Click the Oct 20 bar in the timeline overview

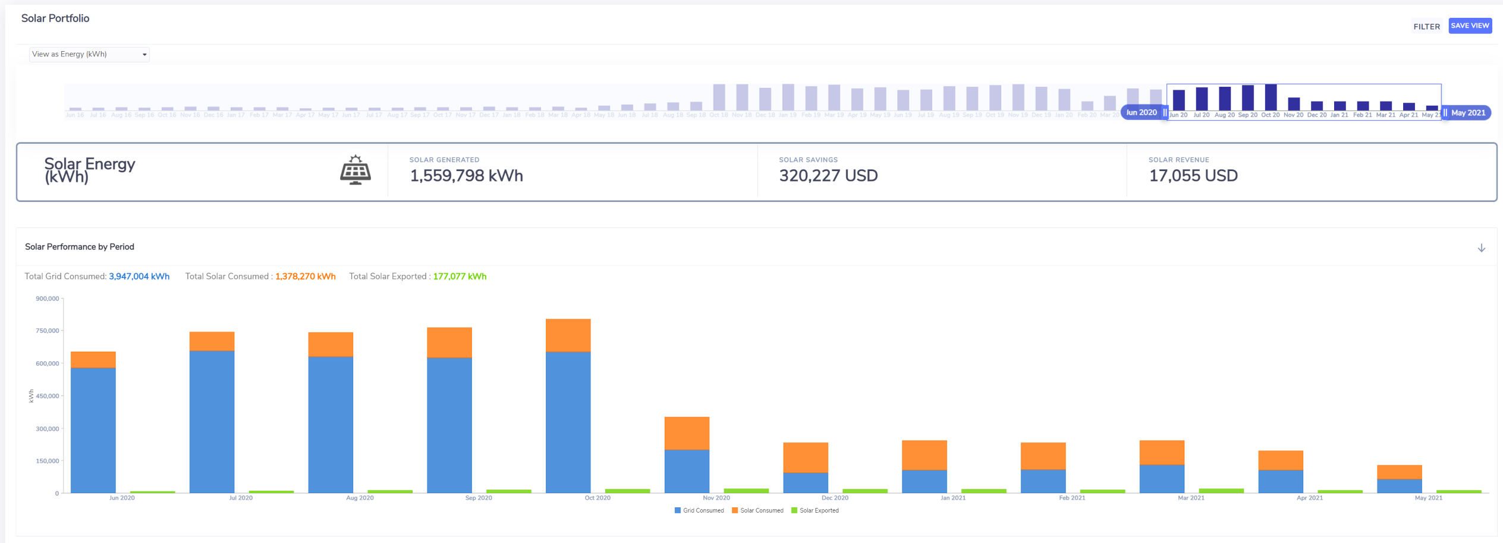[1271, 97]
